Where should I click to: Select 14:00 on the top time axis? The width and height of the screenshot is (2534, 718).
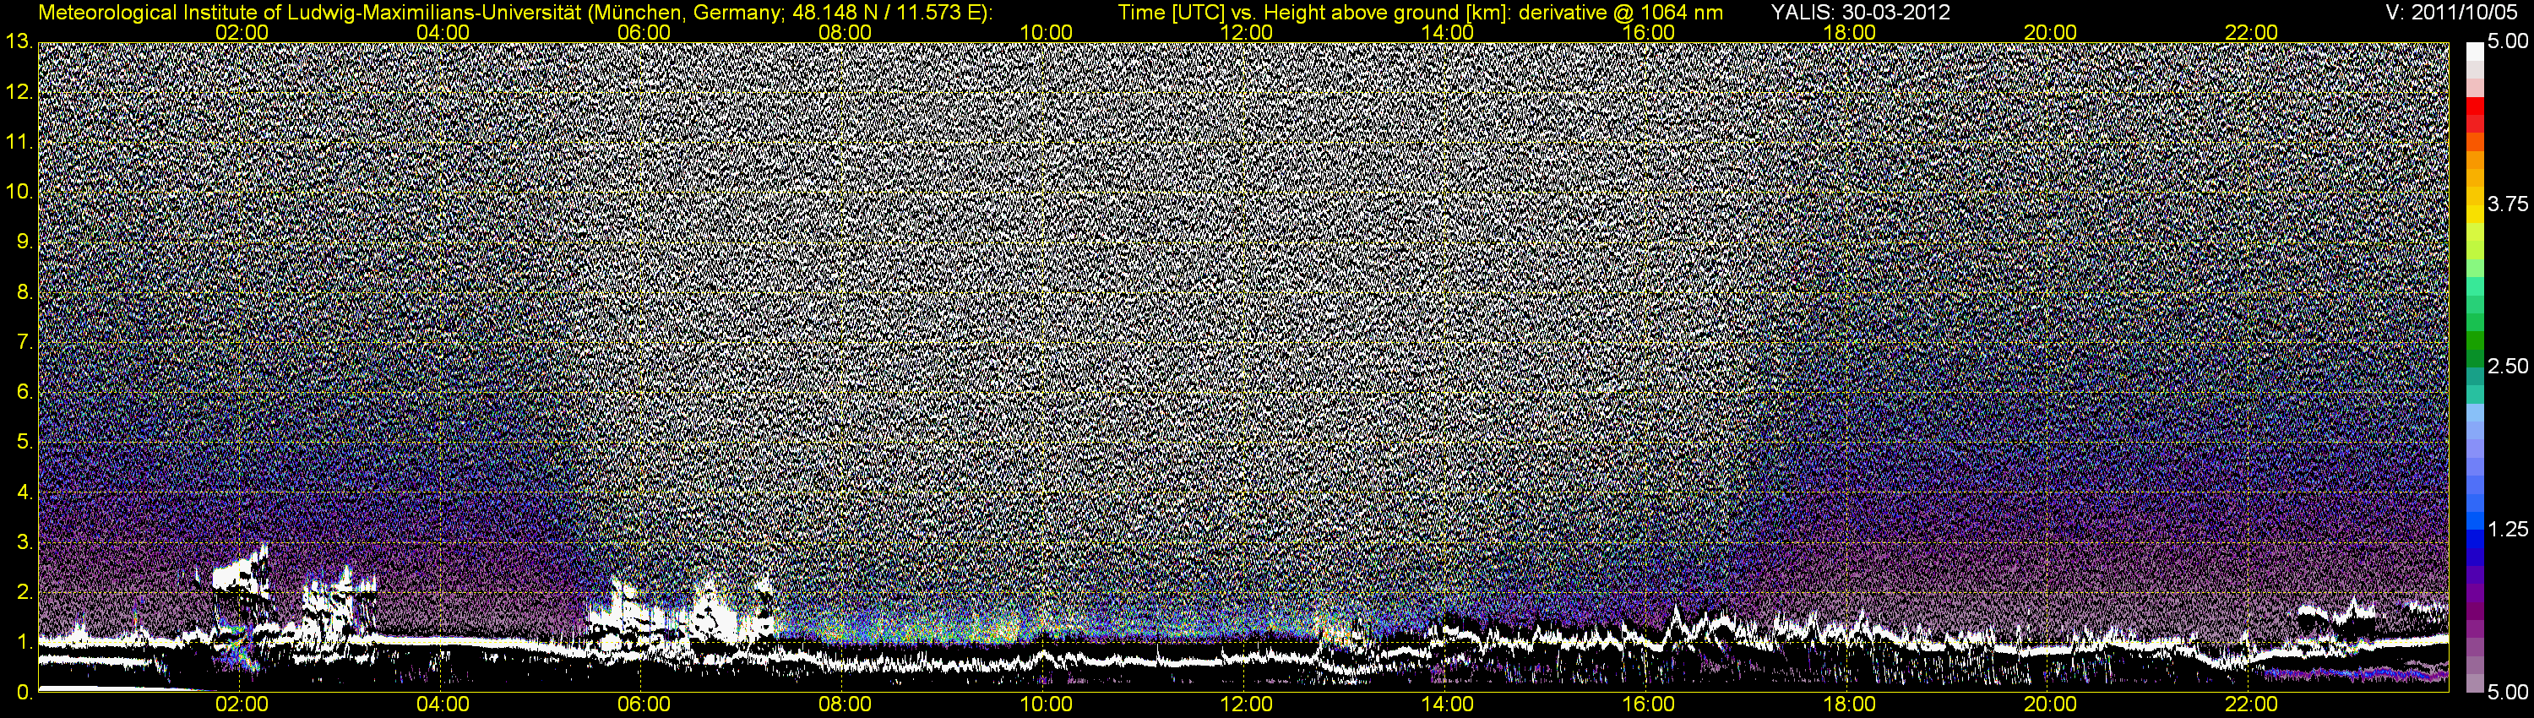pyautogui.click(x=1448, y=32)
